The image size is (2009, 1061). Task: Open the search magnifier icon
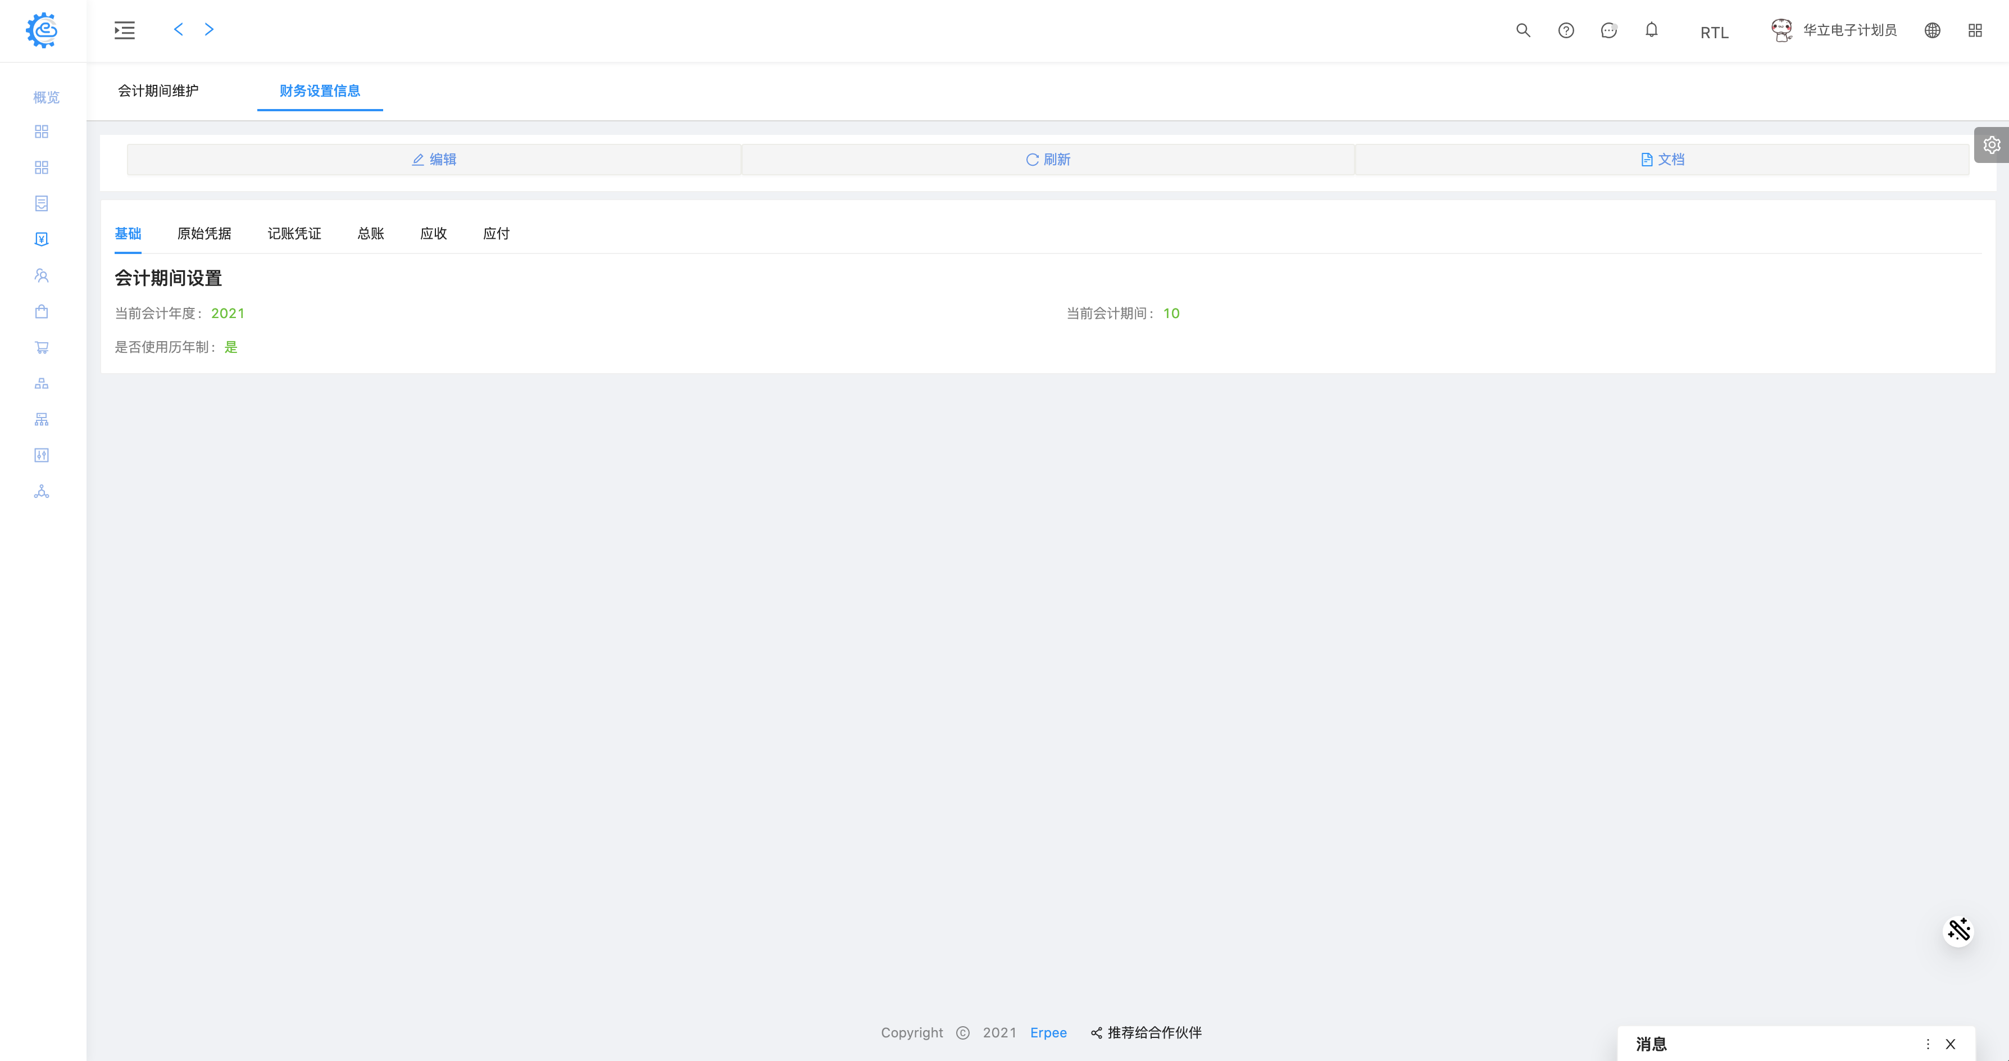(x=1522, y=30)
